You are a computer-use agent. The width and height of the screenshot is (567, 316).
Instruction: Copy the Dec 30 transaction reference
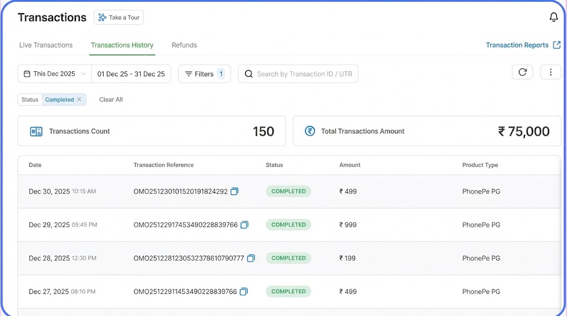234,192
